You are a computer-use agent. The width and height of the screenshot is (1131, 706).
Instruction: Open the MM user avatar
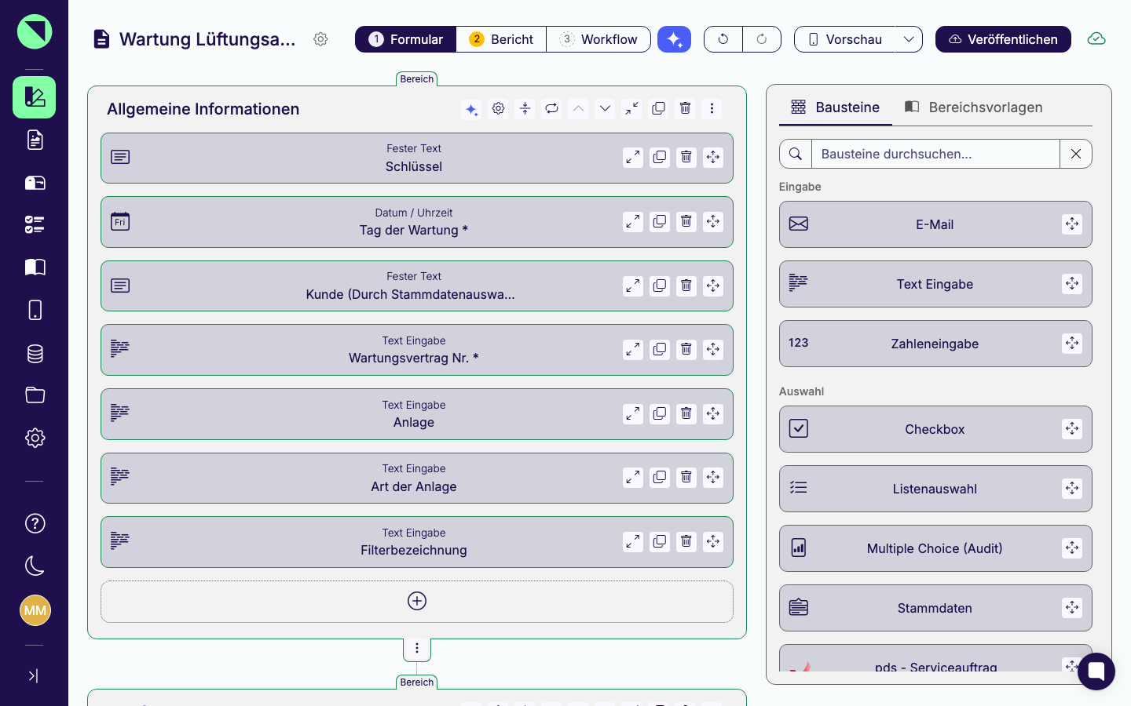tap(35, 610)
